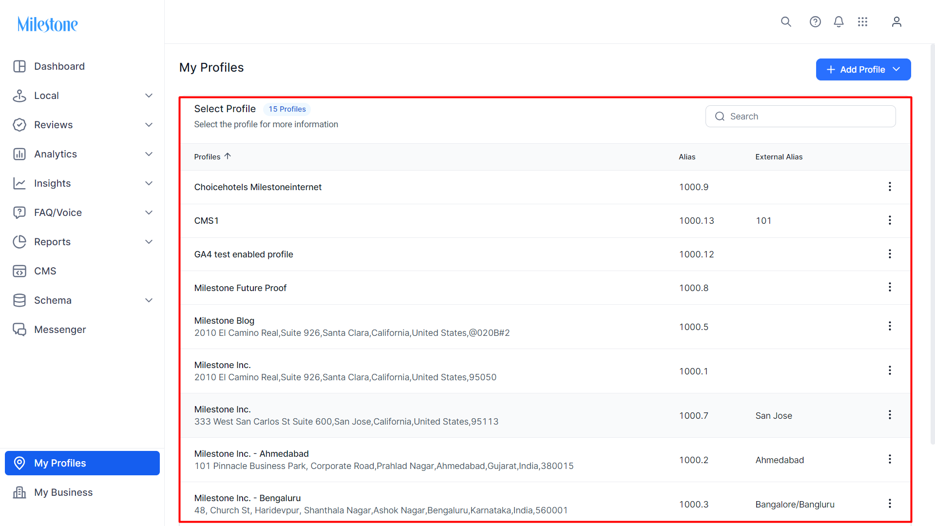Open the Choicehotels Milestoneinternet profile
This screenshot has width=935, height=526.
(258, 187)
